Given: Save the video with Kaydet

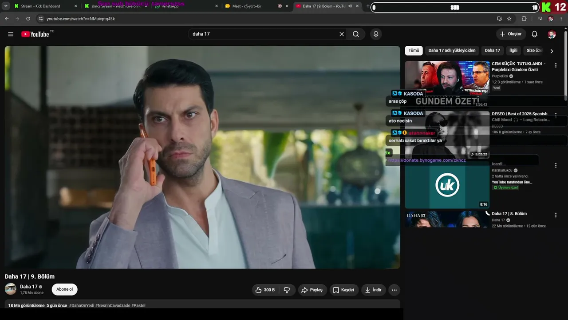Looking at the screenshot, I should 343,290.
